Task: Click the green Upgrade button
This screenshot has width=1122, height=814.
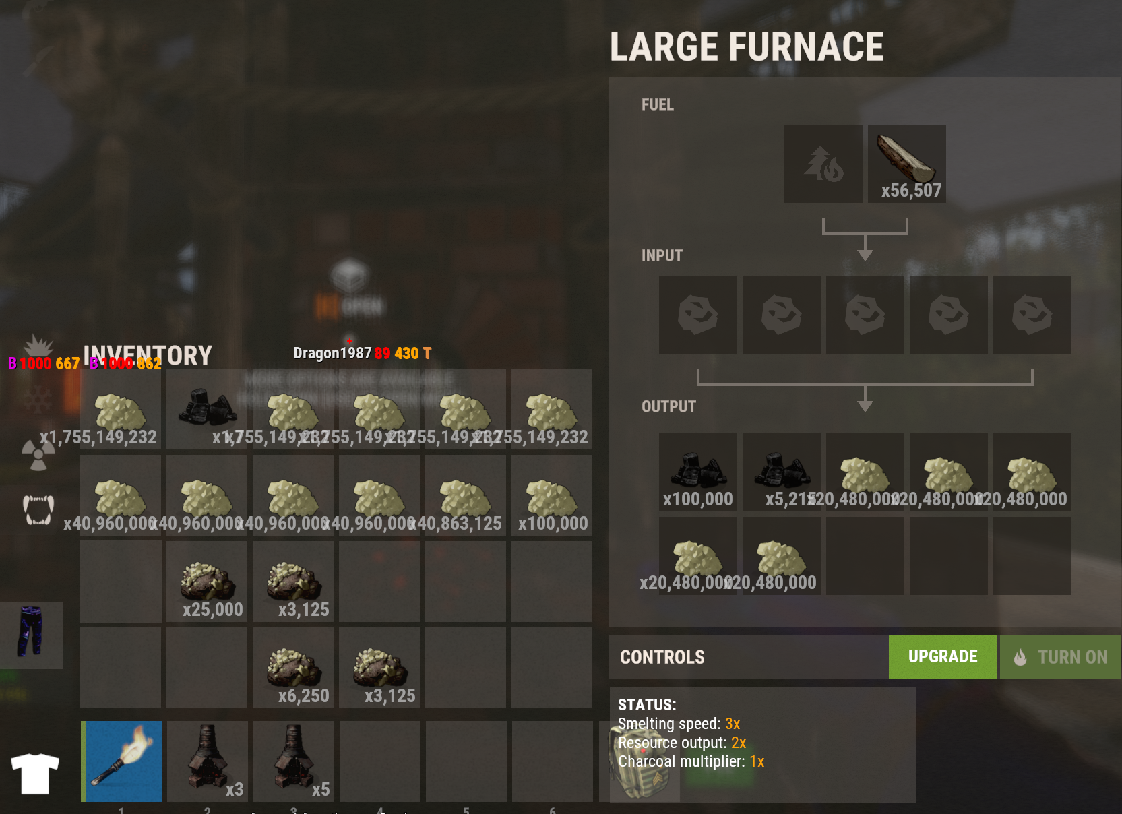Action: pos(942,657)
